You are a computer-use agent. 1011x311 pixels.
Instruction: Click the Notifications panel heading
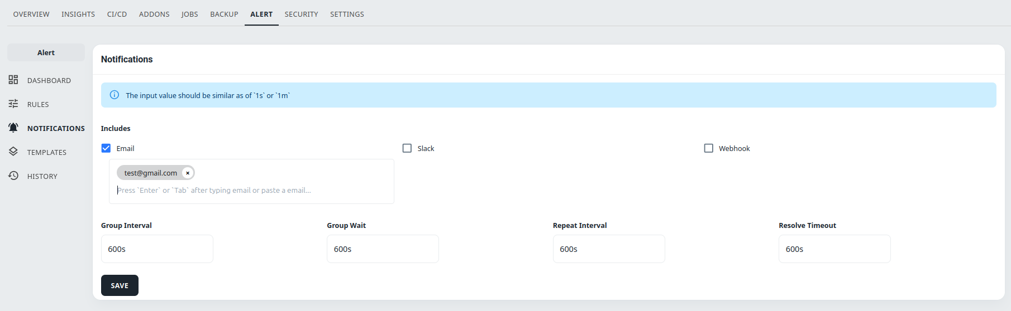pos(127,59)
